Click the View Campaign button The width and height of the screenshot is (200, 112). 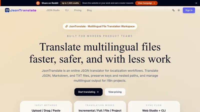pyautogui.click(x=146, y=3)
